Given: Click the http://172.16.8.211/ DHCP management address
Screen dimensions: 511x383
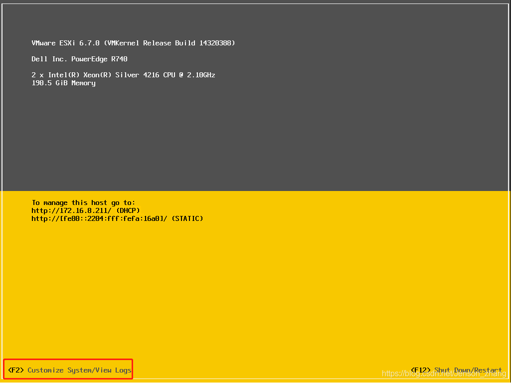Looking at the screenshot, I should coord(86,210).
